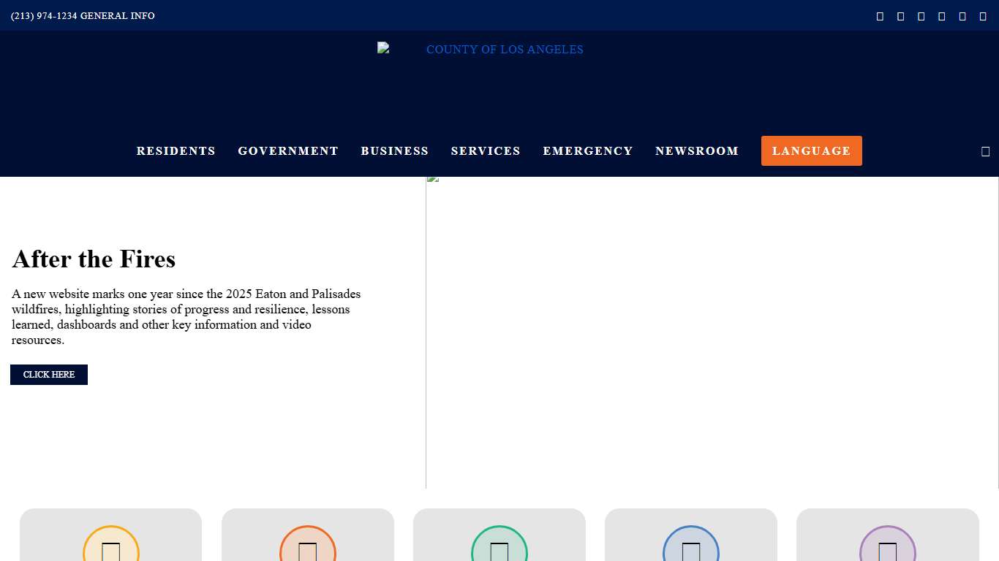Click the second social media icon in header
The height and width of the screenshot is (561, 999).
click(x=900, y=15)
